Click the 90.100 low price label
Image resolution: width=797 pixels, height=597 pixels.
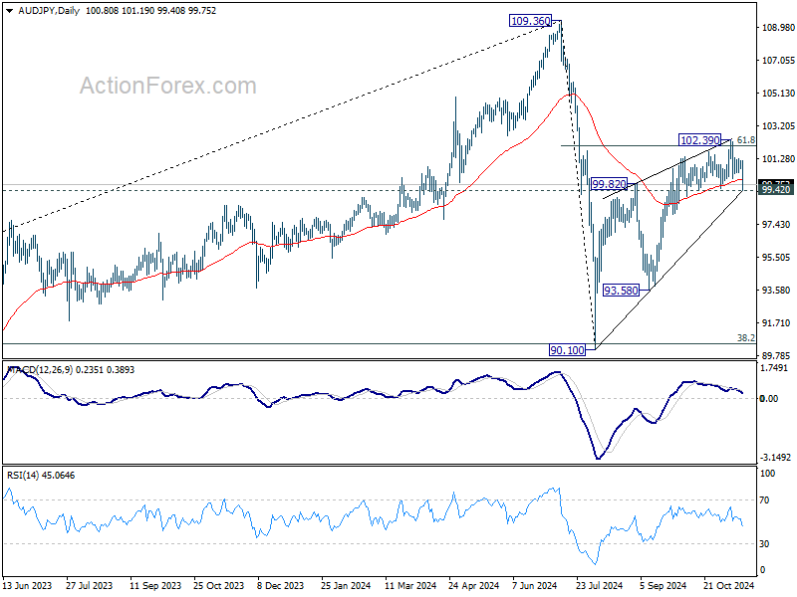(x=567, y=350)
